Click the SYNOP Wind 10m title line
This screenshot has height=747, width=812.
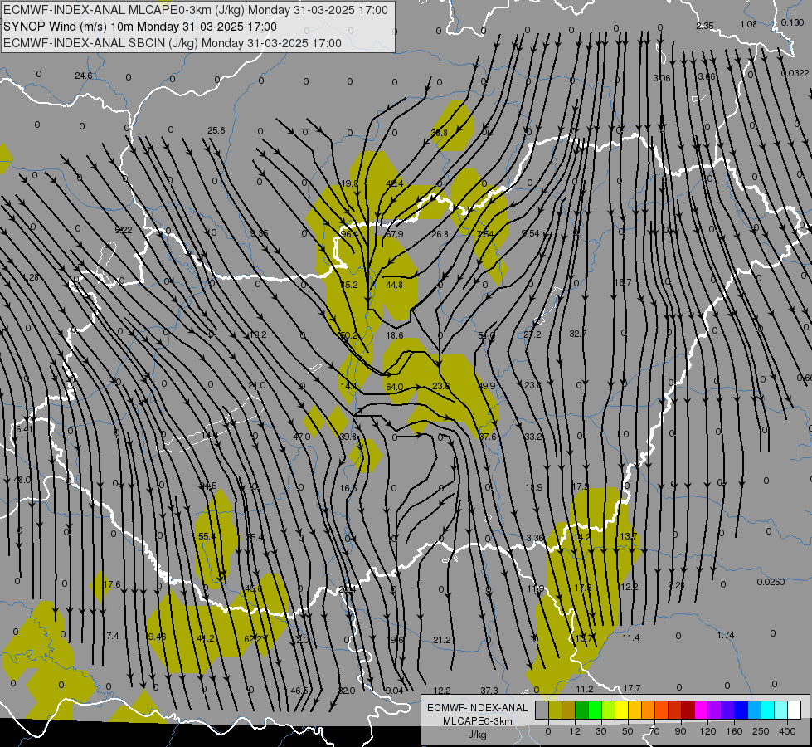pyautogui.click(x=140, y=27)
